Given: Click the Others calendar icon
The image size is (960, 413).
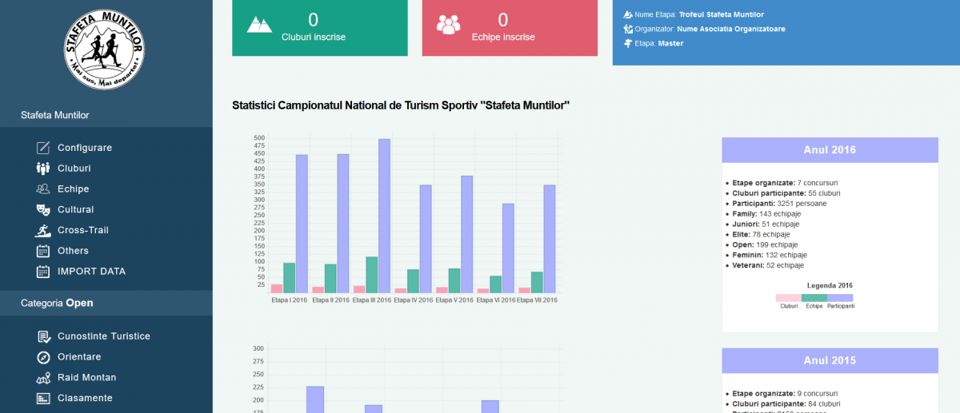Looking at the screenshot, I should coord(43,251).
